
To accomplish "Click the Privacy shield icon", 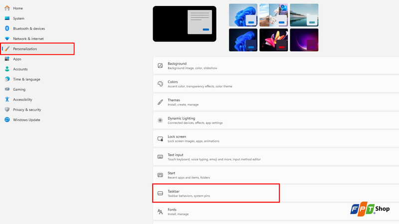I will pos(7,110).
